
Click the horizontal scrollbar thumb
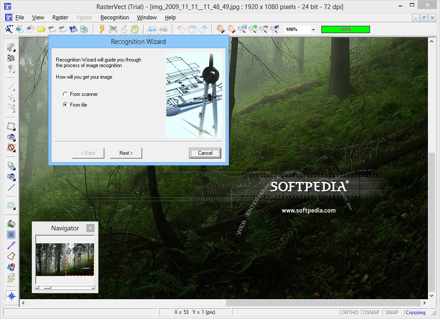click(x=322, y=303)
